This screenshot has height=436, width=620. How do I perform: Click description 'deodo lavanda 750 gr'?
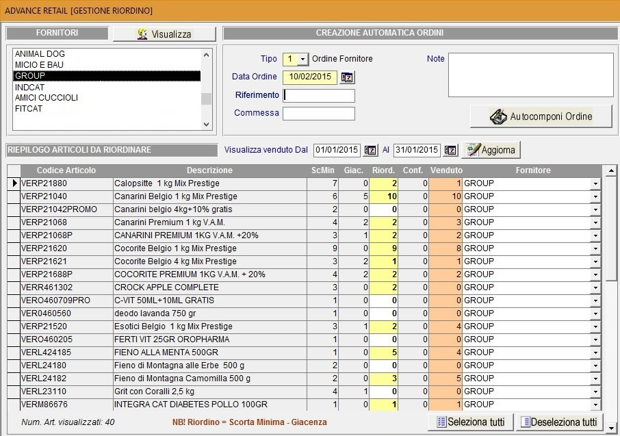pyautogui.click(x=209, y=313)
